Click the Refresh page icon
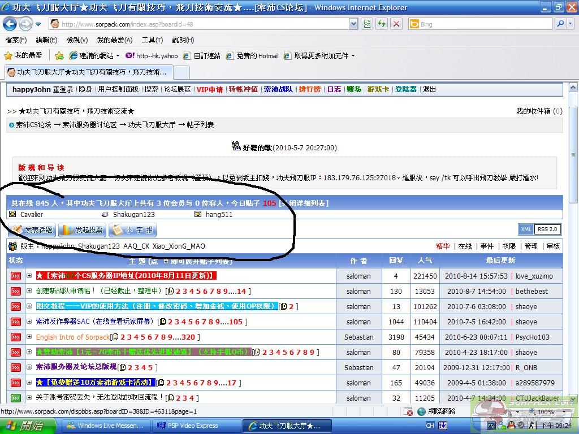 coord(382,24)
